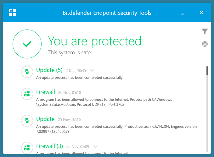Screen dimensions: 214x157
Task: Expand the Firewall (3) event group
Action: tap(96, 146)
